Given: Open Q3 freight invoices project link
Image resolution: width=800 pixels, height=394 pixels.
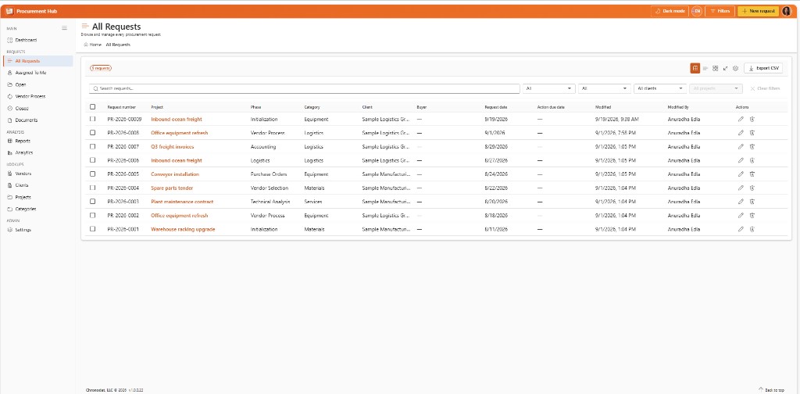Looking at the screenshot, I should 173,146.
